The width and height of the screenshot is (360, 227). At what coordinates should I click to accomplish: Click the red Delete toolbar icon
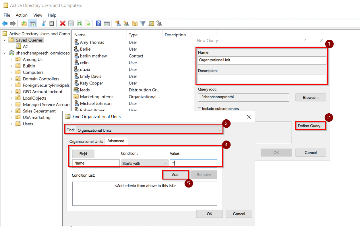click(63, 23)
